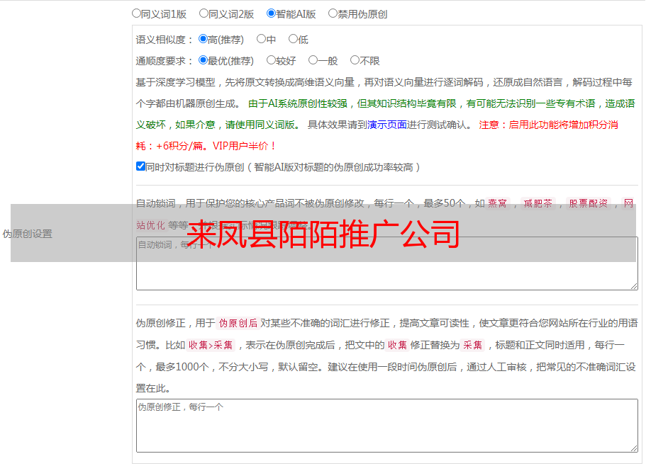The width and height of the screenshot is (646, 466).
Task: Set 通顺度要求 to 最优(推荐)
Action: point(203,60)
